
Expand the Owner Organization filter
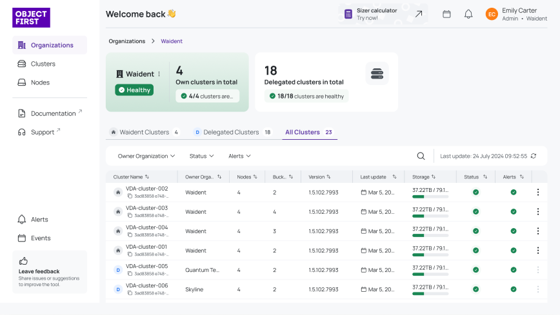point(146,156)
